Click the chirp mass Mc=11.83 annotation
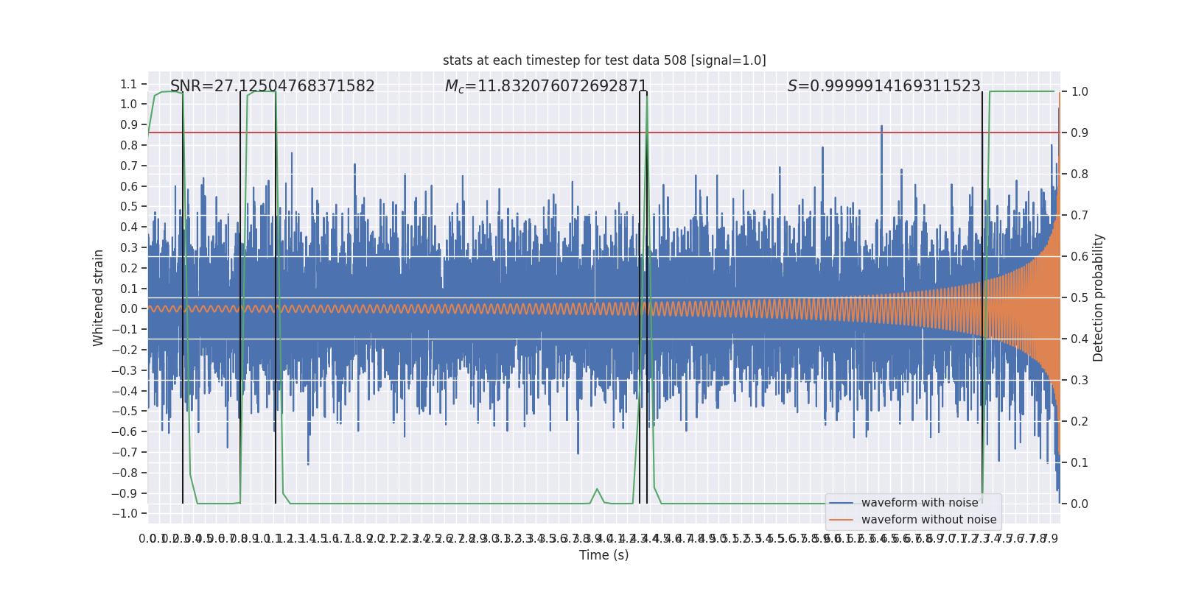This screenshot has height=589, width=1179. tap(545, 86)
